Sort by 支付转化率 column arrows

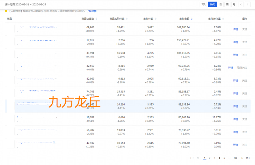(x=223, y=19)
